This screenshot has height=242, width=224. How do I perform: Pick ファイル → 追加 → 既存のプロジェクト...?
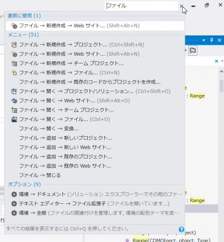95,157
